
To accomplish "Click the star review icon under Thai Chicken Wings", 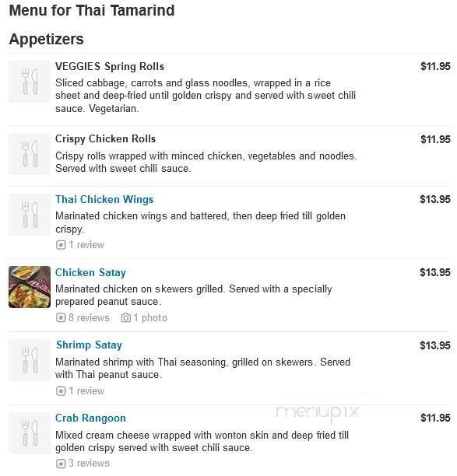I will coord(61,245).
